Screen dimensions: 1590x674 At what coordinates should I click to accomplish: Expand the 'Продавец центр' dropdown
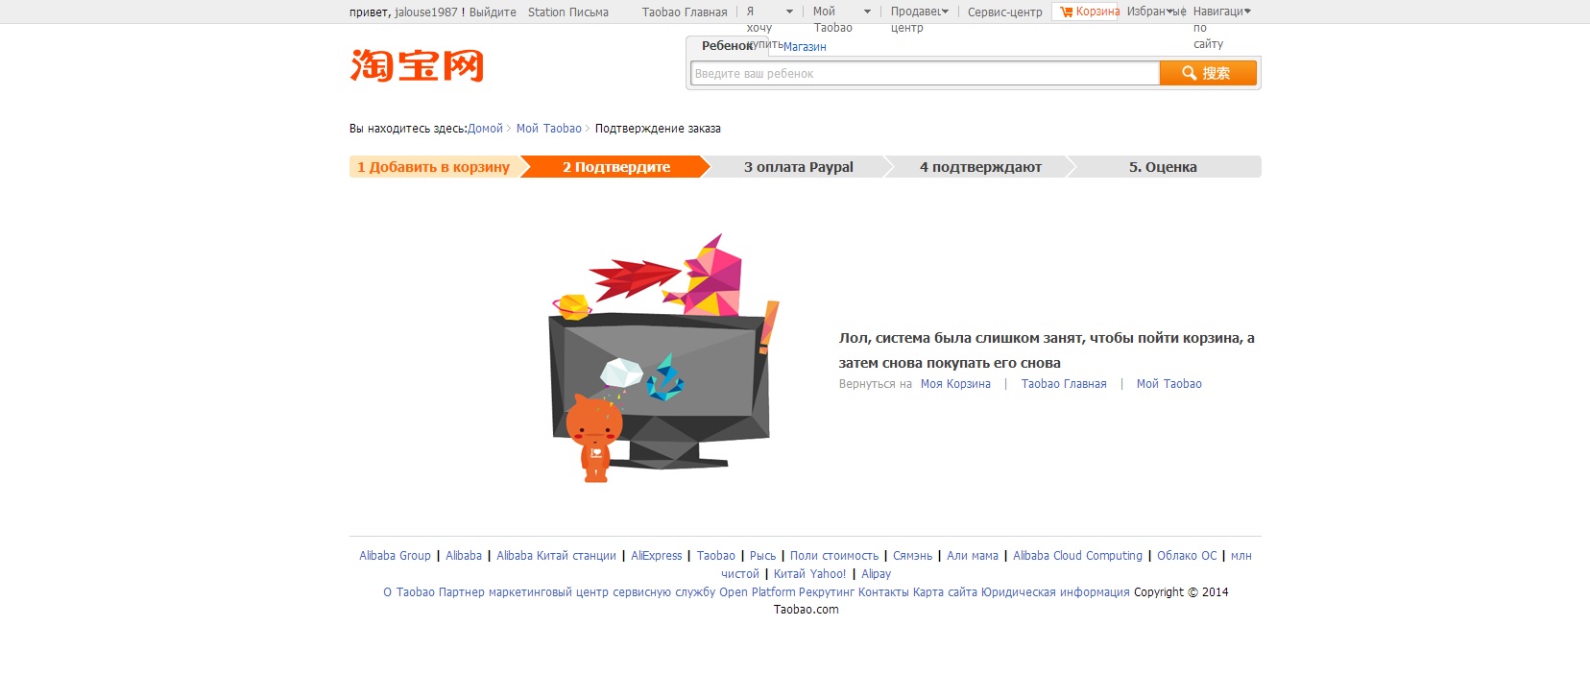(945, 12)
